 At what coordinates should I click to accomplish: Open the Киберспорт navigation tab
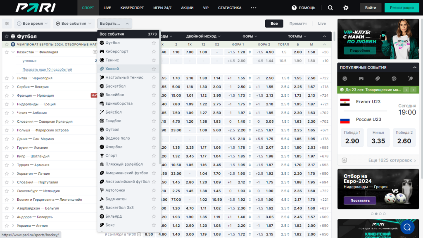[x=132, y=8]
